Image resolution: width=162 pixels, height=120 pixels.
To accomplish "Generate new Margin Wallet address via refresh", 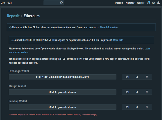I will 137,92.
